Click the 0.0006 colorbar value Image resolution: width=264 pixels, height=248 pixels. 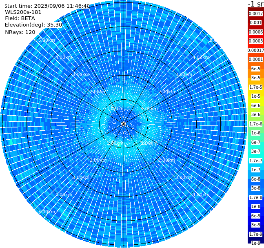(256, 32)
